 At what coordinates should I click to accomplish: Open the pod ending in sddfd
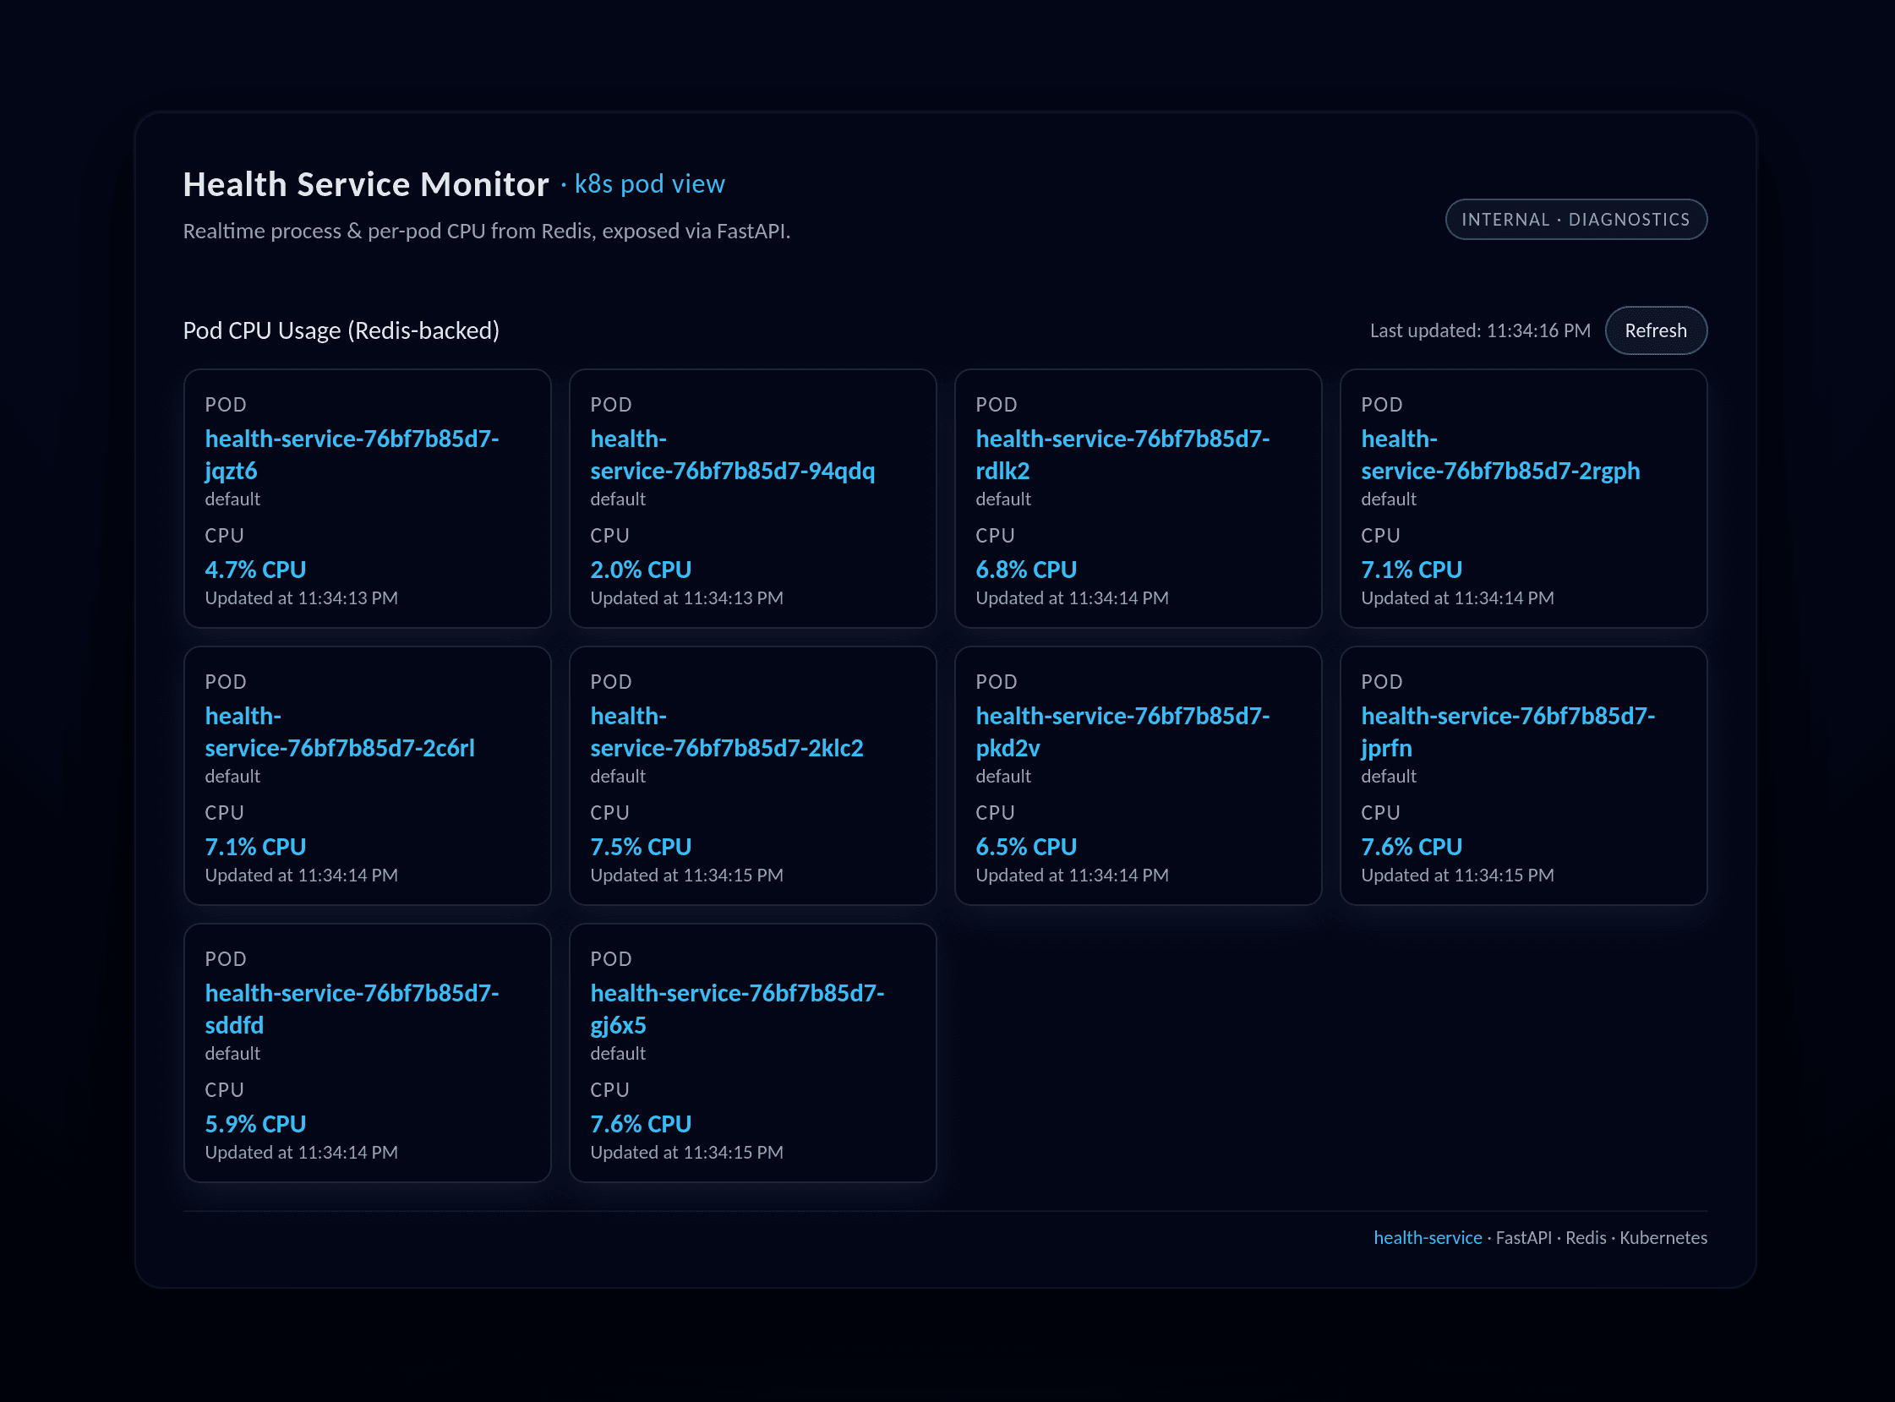tap(352, 1008)
